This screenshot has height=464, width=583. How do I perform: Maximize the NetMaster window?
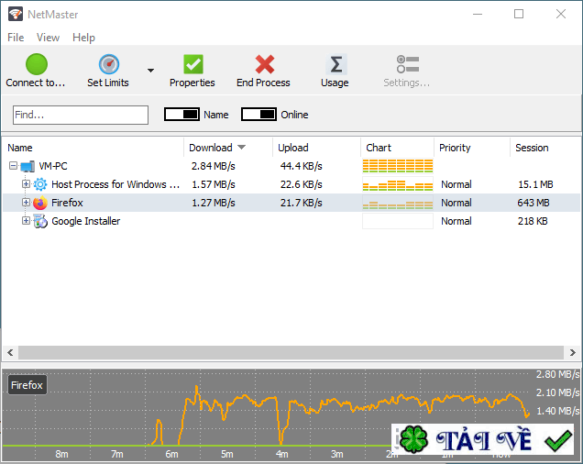[519, 14]
